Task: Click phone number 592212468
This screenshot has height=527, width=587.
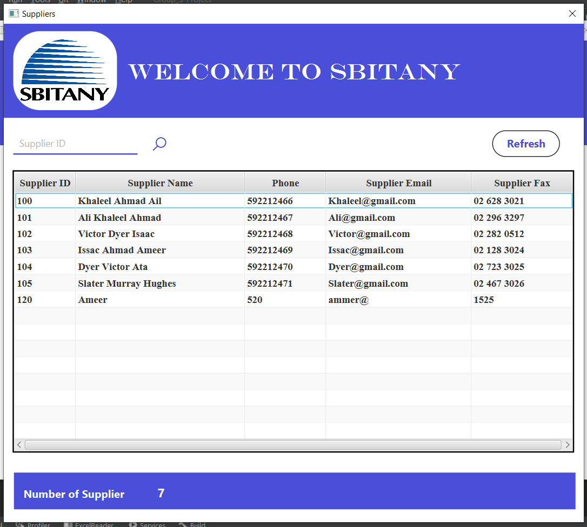Action: [x=270, y=234]
